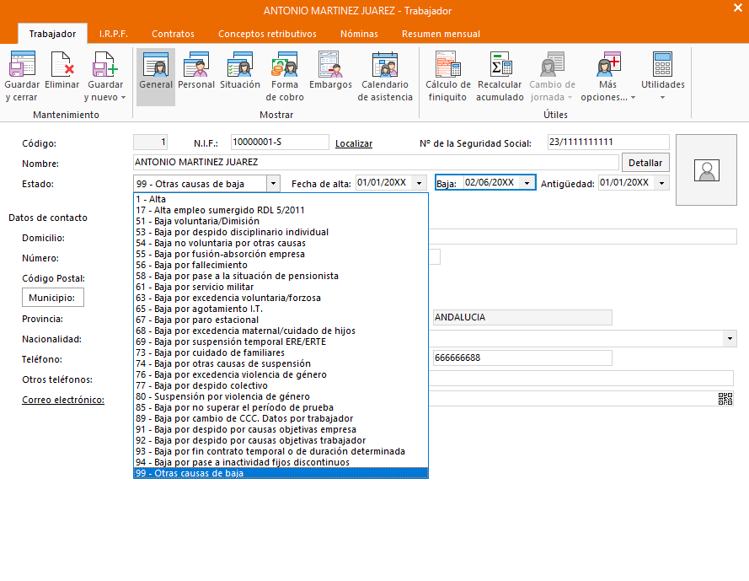This screenshot has height=581, width=749.
Task: Click the N.I.F. input field
Action: click(280, 142)
